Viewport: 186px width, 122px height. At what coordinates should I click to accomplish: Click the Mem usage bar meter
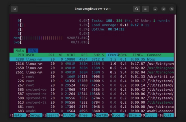click(x=51, y=38)
